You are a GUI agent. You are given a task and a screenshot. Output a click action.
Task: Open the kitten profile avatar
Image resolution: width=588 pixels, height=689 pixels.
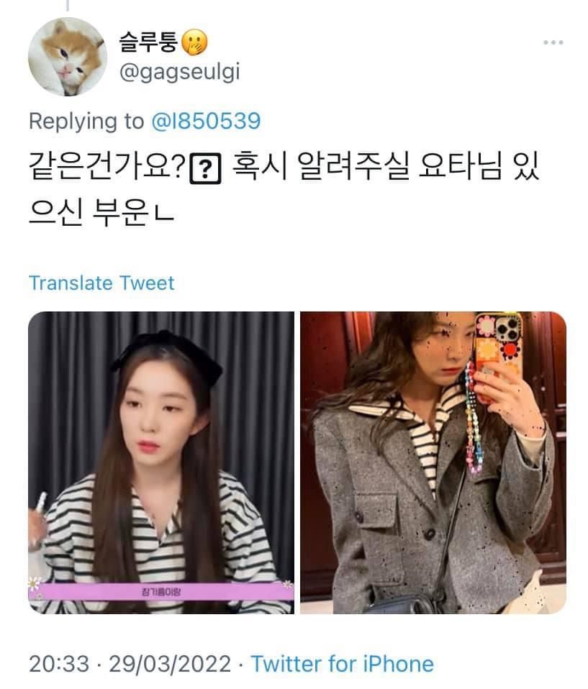pos(68,57)
